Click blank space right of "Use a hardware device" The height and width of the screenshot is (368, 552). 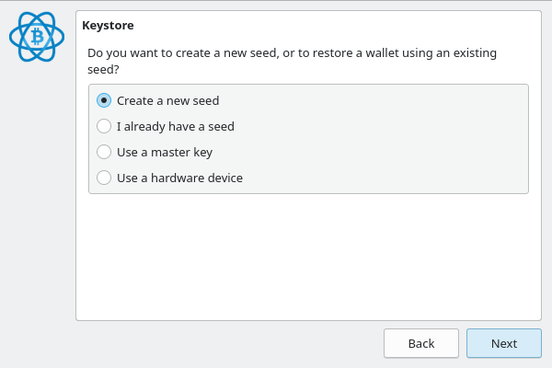[386, 178]
